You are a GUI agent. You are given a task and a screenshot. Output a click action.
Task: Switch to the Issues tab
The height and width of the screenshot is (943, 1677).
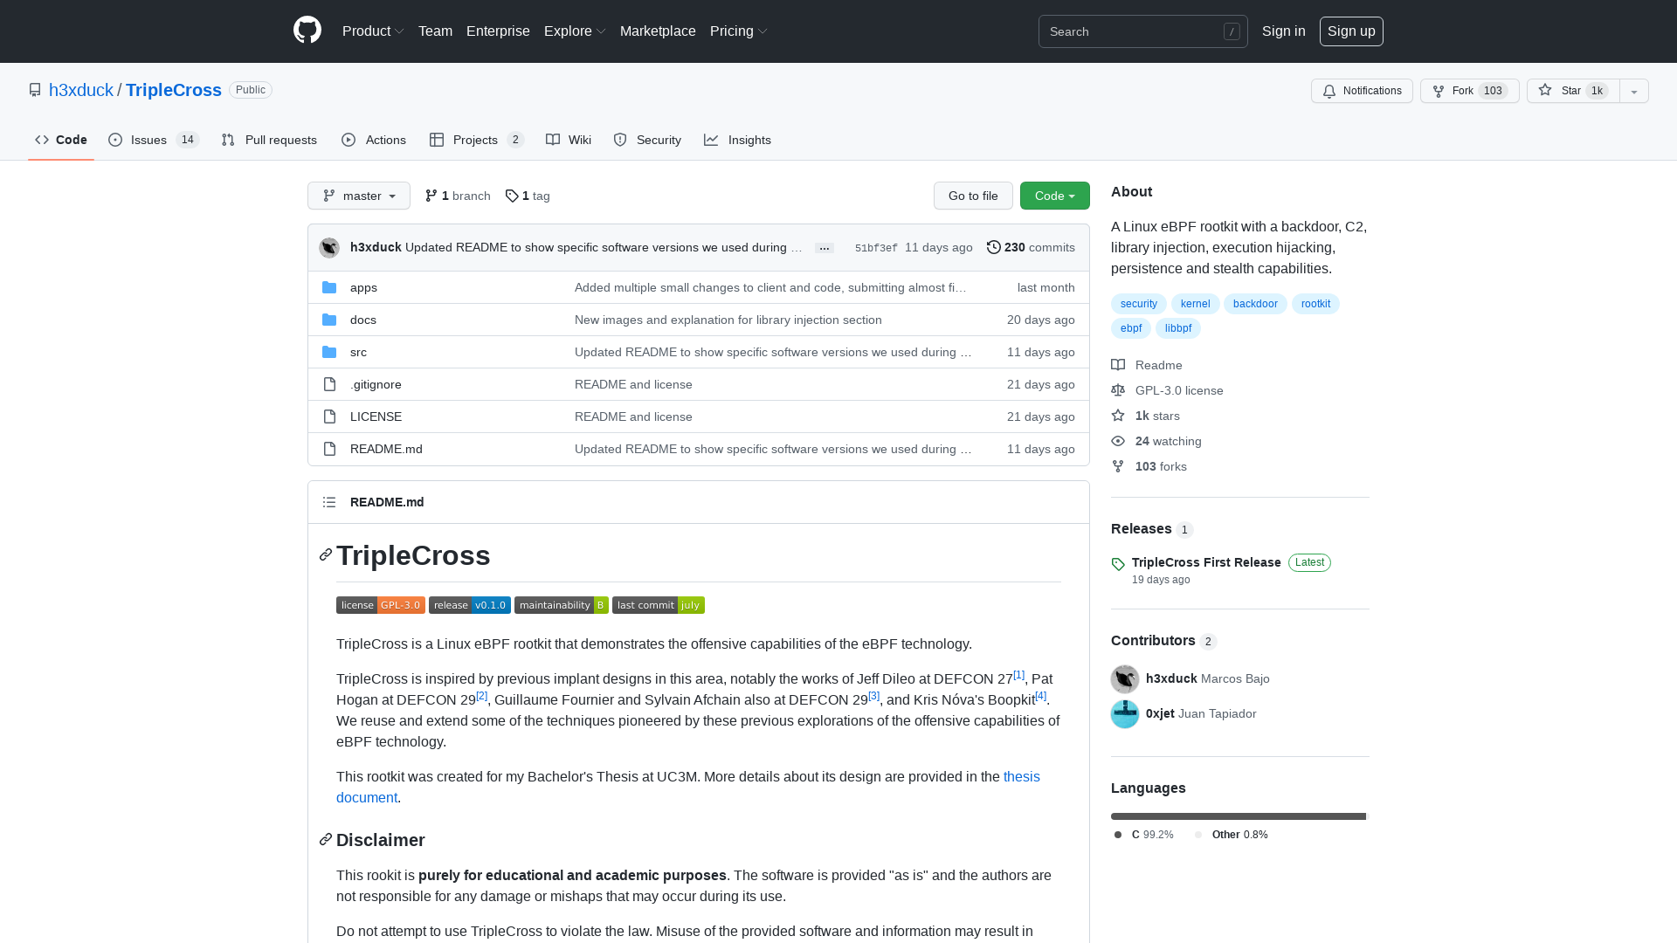point(148,140)
